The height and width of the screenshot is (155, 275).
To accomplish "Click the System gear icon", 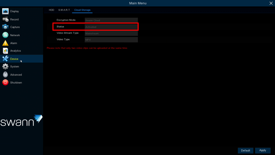I will coord(5,67).
